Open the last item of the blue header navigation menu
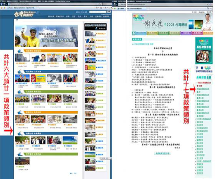The height and width of the screenshot is (179, 215). coord(106,17)
